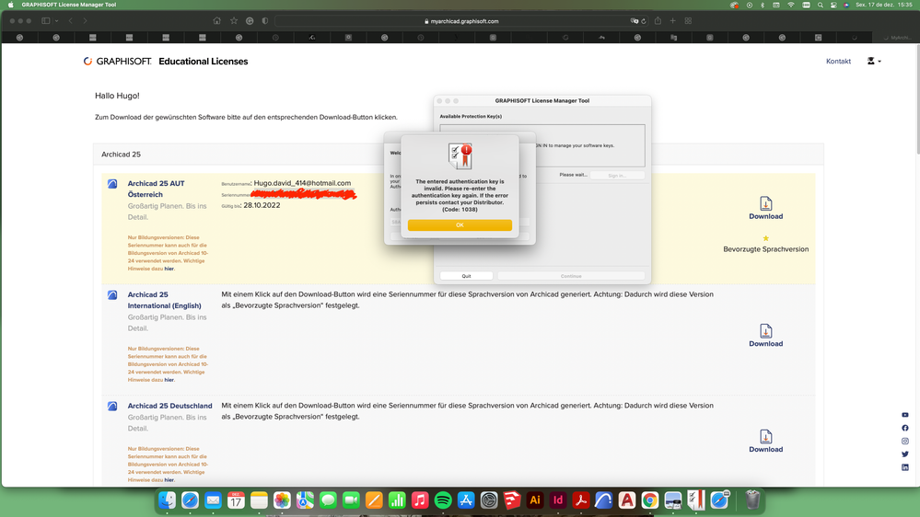The image size is (920, 517).
Task: Open Adobe Acrobat from the Dock
Action: click(x=580, y=500)
